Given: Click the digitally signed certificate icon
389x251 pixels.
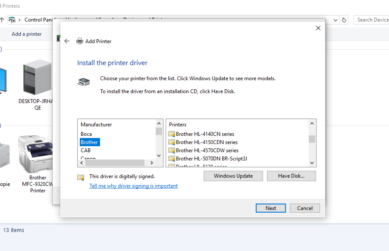Looking at the screenshot, I should click(x=81, y=177).
